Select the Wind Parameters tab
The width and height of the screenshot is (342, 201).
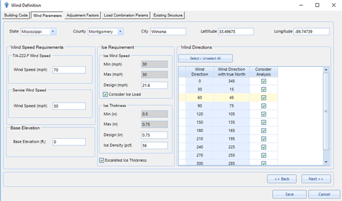coord(48,15)
